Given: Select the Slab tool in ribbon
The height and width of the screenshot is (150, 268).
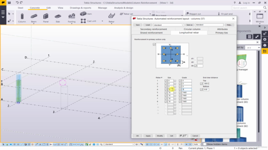Looking at the screenshot, I should click(58, 18).
